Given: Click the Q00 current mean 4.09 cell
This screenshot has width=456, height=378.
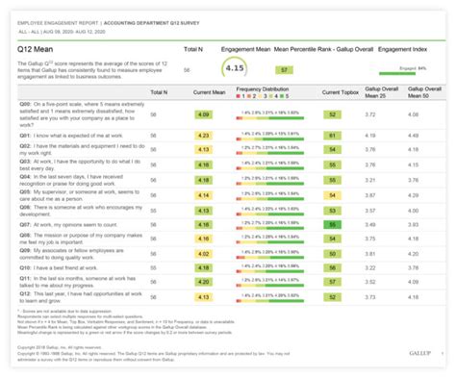Looking at the screenshot, I should pos(204,114).
